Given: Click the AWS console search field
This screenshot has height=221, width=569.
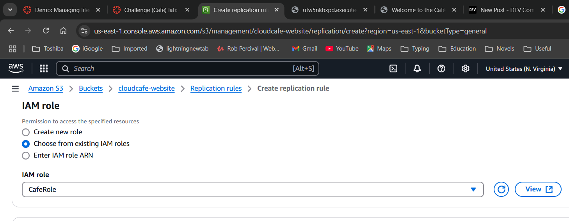Looking at the screenshot, I should click(x=187, y=68).
